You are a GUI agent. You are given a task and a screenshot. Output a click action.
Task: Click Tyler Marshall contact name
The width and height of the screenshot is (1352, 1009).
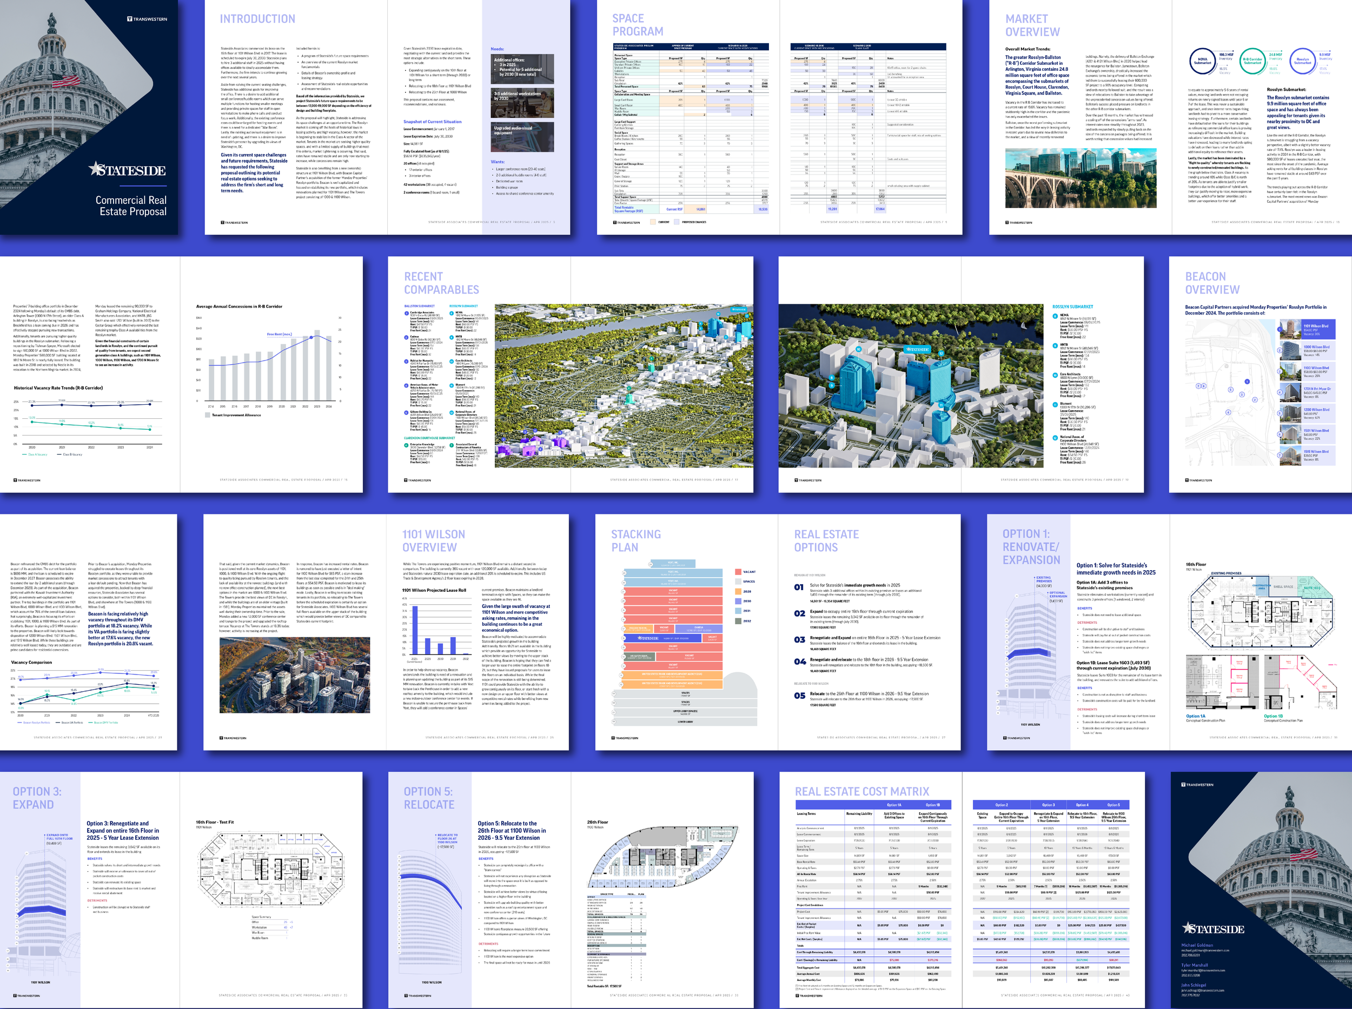(x=1194, y=965)
